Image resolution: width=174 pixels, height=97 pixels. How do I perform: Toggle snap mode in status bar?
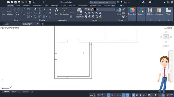pos(102,95)
